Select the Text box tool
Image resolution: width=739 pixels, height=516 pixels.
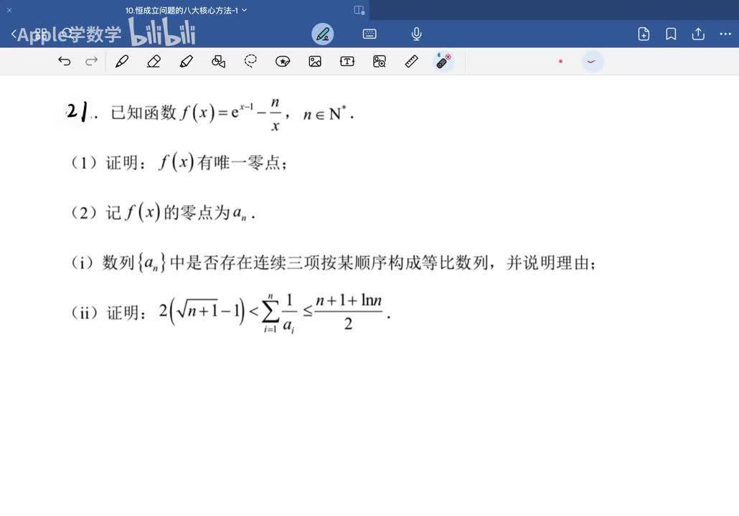point(347,61)
